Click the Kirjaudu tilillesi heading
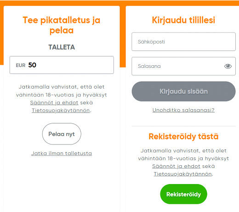Viewport: 239px width, 212px height. [x=183, y=20]
